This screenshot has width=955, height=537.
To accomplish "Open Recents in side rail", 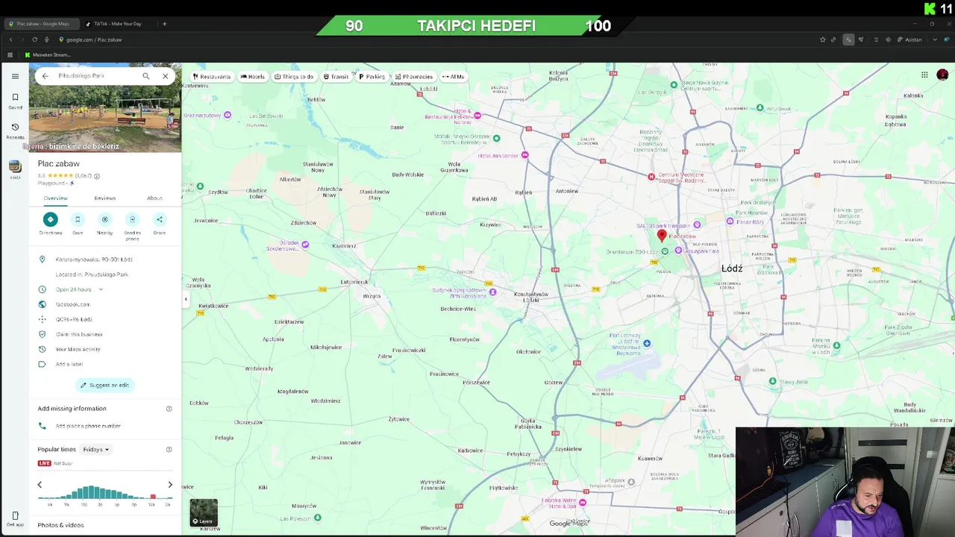I will pos(15,131).
